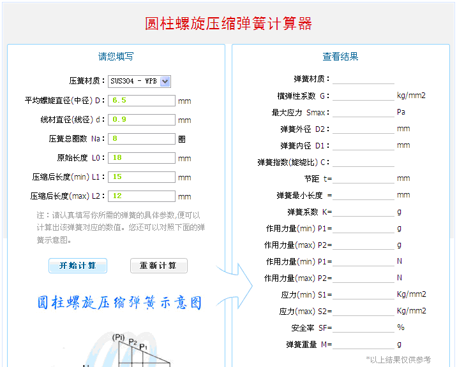
Task: Click the 平均螺旋直径 D input field
Action: point(142,101)
